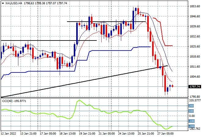Click the CCI(40) -195.9771 indicator label
The width and height of the screenshot is (202, 137).
point(14,101)
